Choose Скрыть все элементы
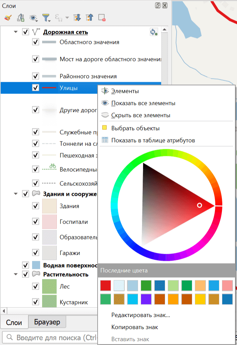Viewport: 237px width, 345px height. click(166, 115)
